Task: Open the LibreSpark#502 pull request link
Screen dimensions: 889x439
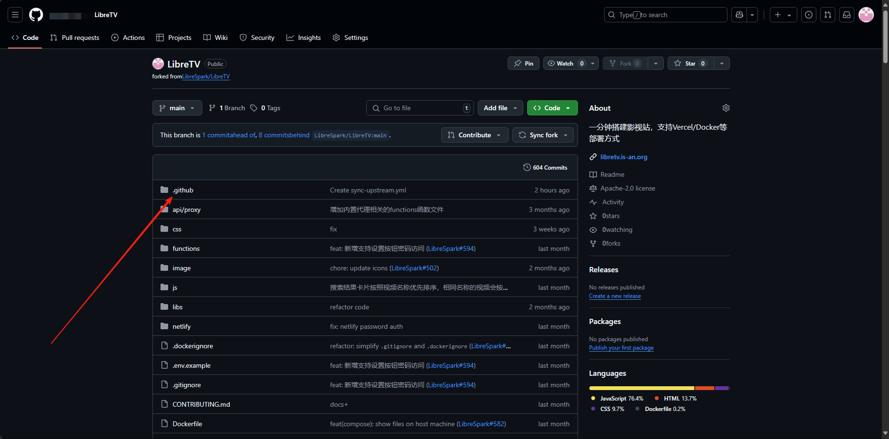Action: click(414, 268)
